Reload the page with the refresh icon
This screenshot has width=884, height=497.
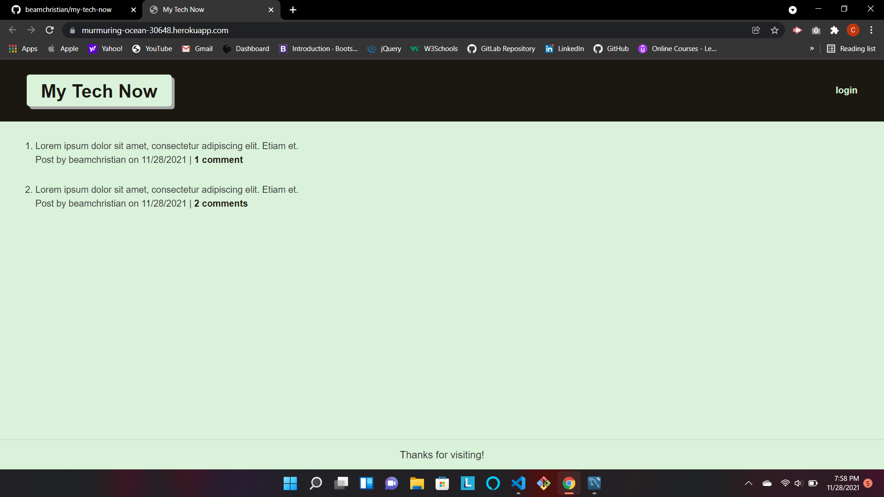pyautogui.click(x=50, y=30)
